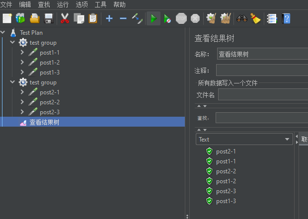Click the Save floppy disk icon
Image resolution: width=308 pixels, height=219 pixels.
click(x=49, y=18)
